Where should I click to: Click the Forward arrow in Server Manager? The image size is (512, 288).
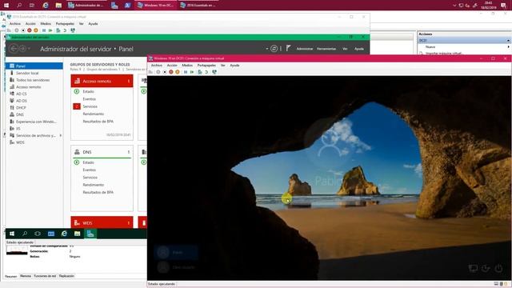22,49
